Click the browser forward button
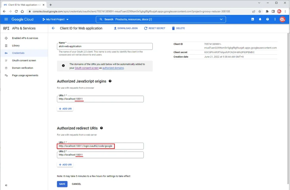This screenshot has height=190, width=290. [10, 11]
